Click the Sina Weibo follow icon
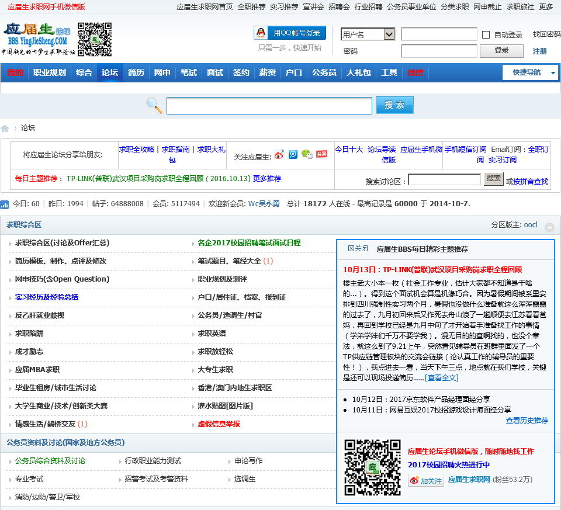Viewport: 561px width, 510px height. (279, 154)
